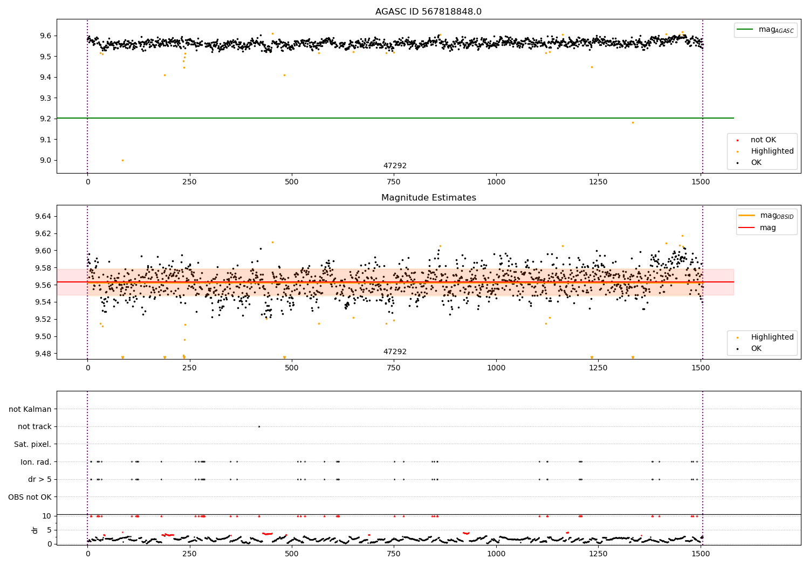The width and height of the screenshot is (809, 566).
Task: Click the 'OBS not OK' row label
Action: click(x=30, y=496)
